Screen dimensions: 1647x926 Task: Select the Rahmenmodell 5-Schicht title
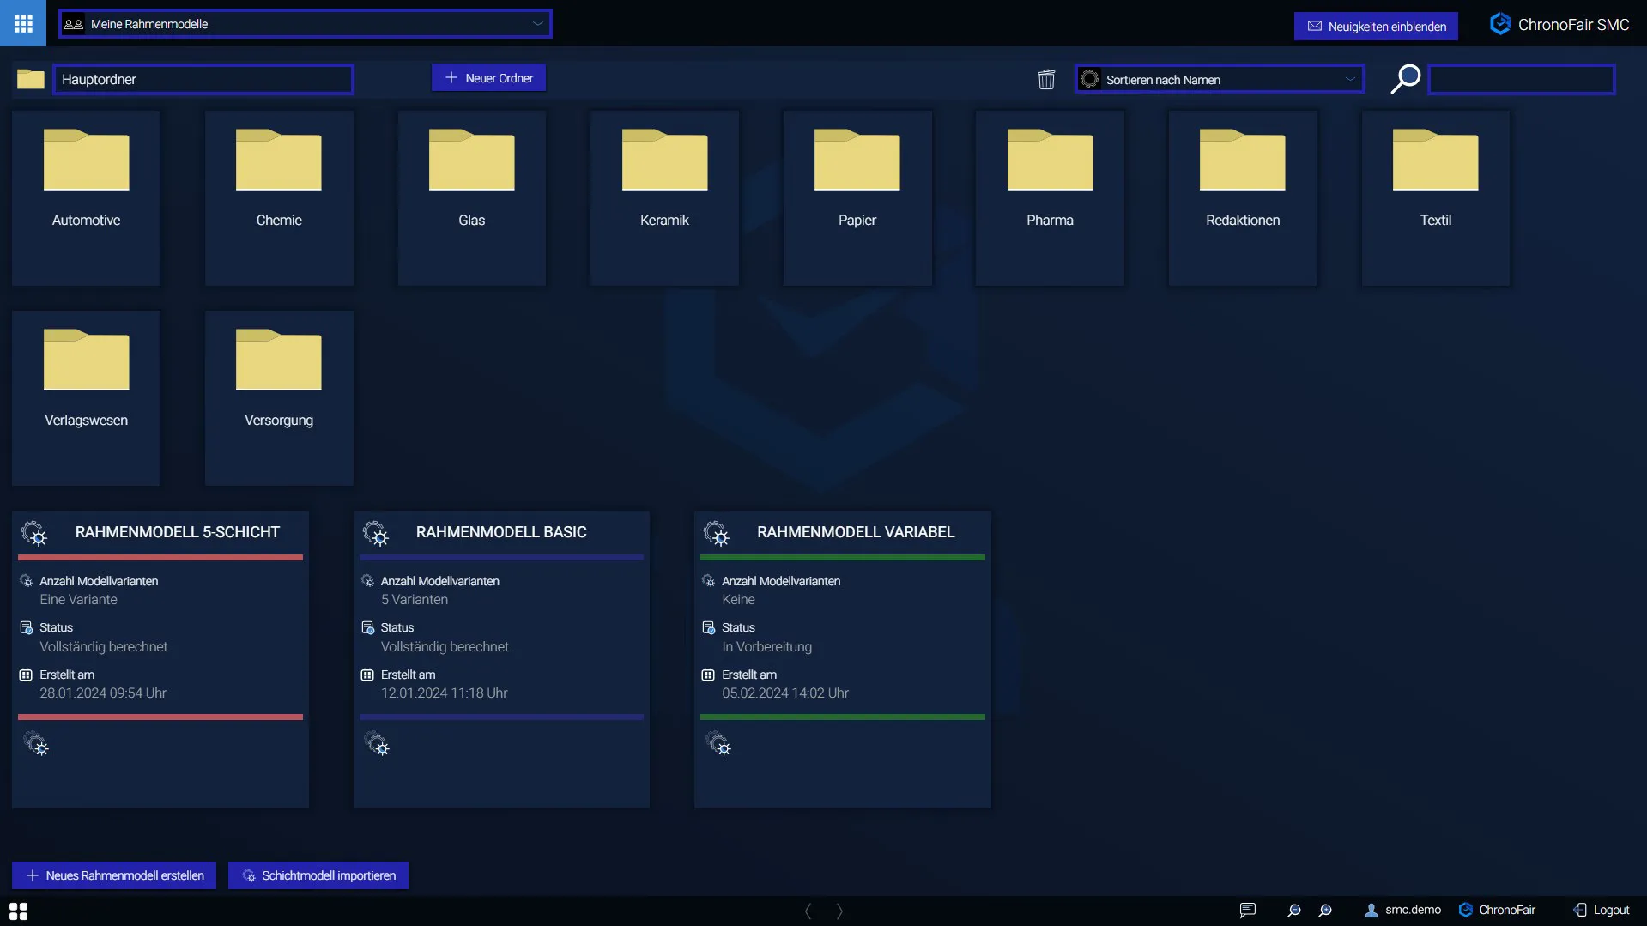[178, 532]
